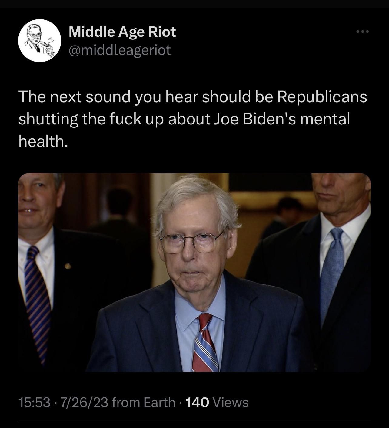The height and width of the screenshot is (428, 389).
Task: Click the word "health." ending the tweet
Action: coord(42,141)
